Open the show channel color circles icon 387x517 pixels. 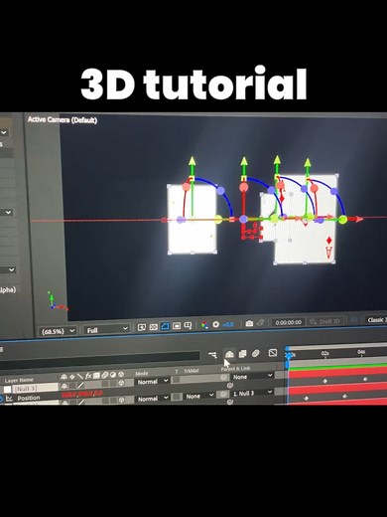tap(204, 325)
